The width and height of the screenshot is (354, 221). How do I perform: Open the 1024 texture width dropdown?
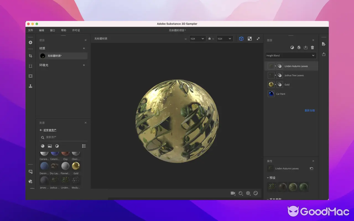coord(197,38)
